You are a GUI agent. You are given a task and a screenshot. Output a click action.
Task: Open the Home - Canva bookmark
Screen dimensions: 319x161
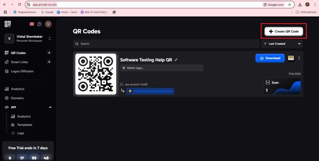(67, 12)
